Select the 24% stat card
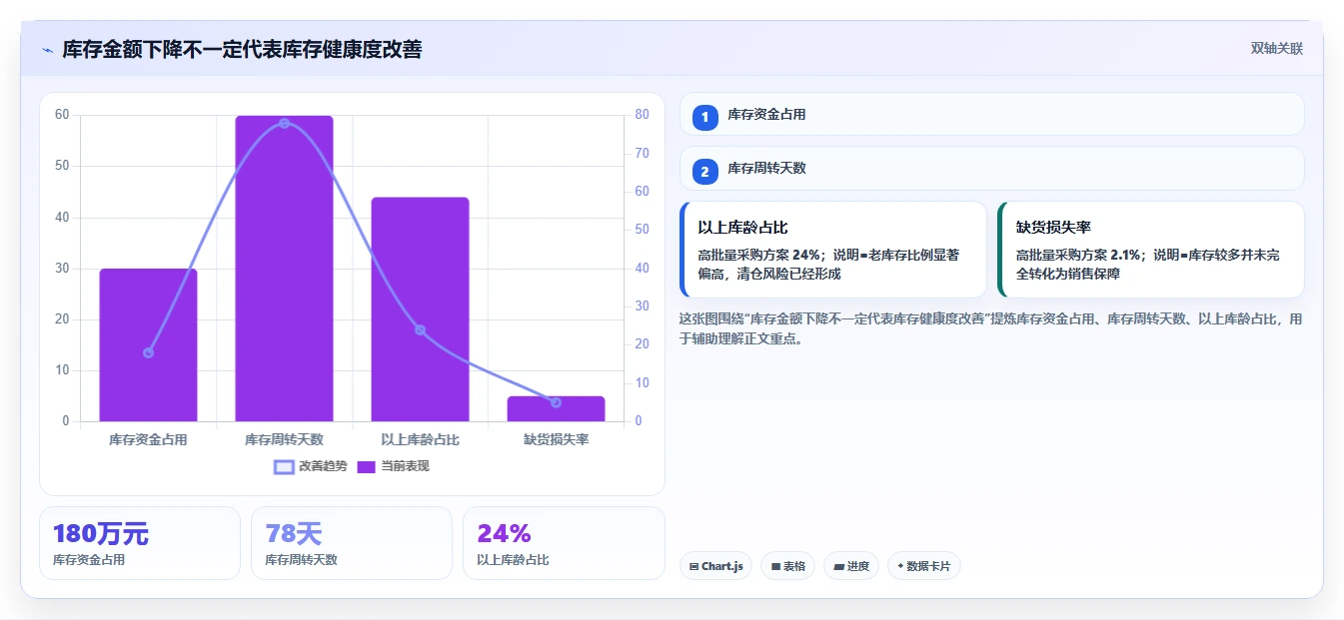The image size is (1344, 620). [564, 543]
